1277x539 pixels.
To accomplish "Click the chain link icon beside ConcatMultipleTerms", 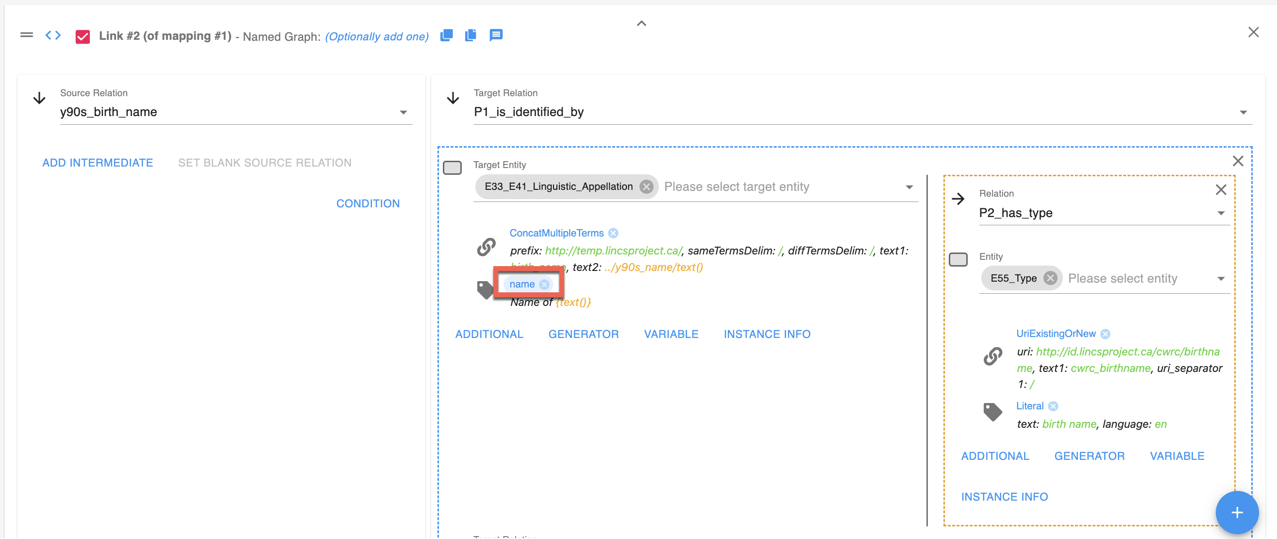I will coord(487,247).
